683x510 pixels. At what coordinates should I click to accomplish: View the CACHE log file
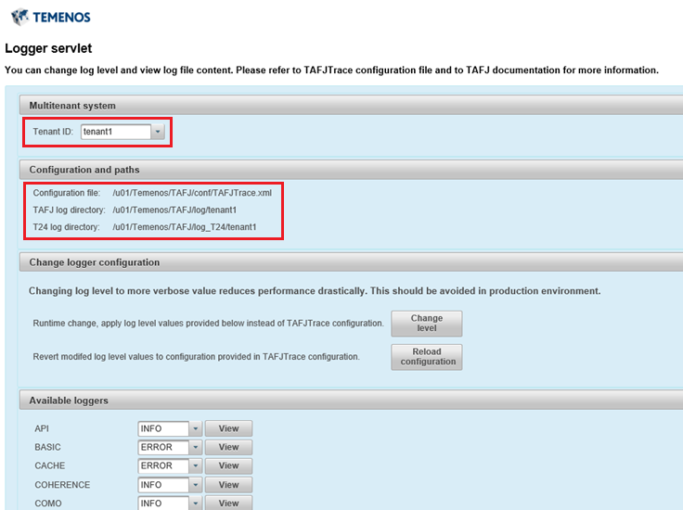click(x=228, y=465)
